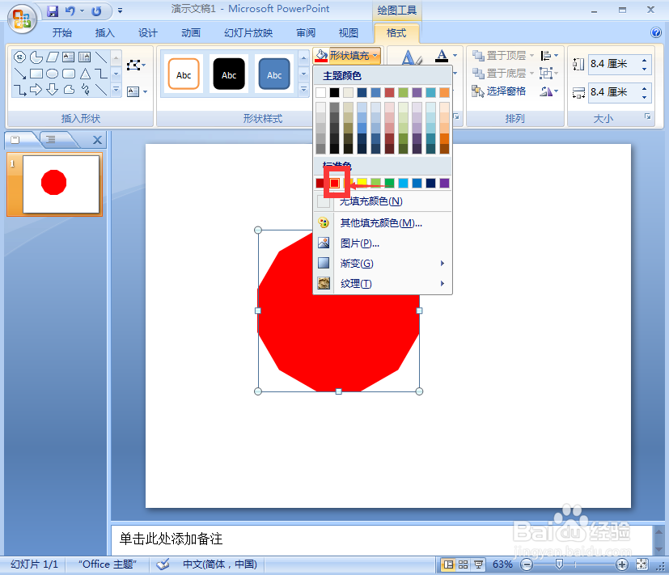Select purple standard color swatch
This screenshot has width=669, height=575.
444,183
